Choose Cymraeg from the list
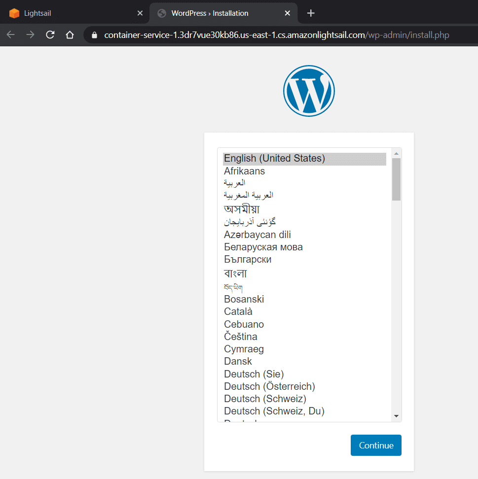 coord(304,349)
